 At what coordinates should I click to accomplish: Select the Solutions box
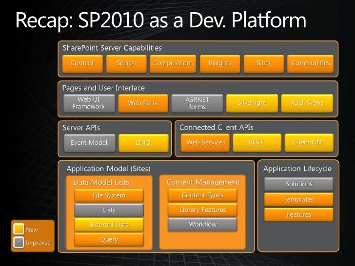299,184
